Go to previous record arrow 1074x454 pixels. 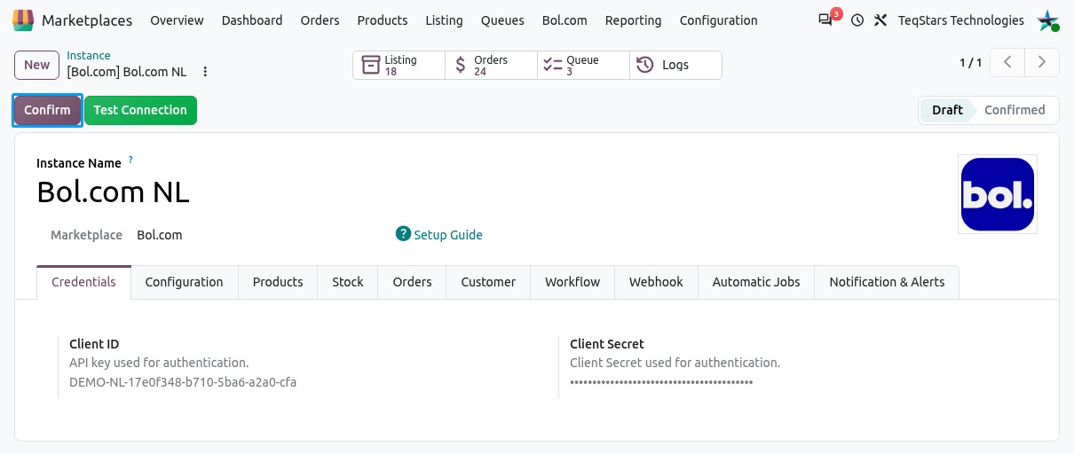[x=1007, y=62]
